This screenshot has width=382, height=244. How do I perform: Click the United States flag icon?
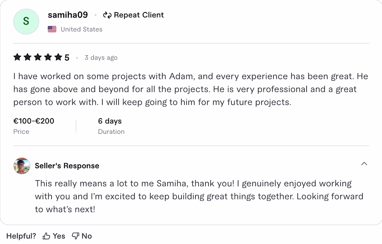coord(52,29)
